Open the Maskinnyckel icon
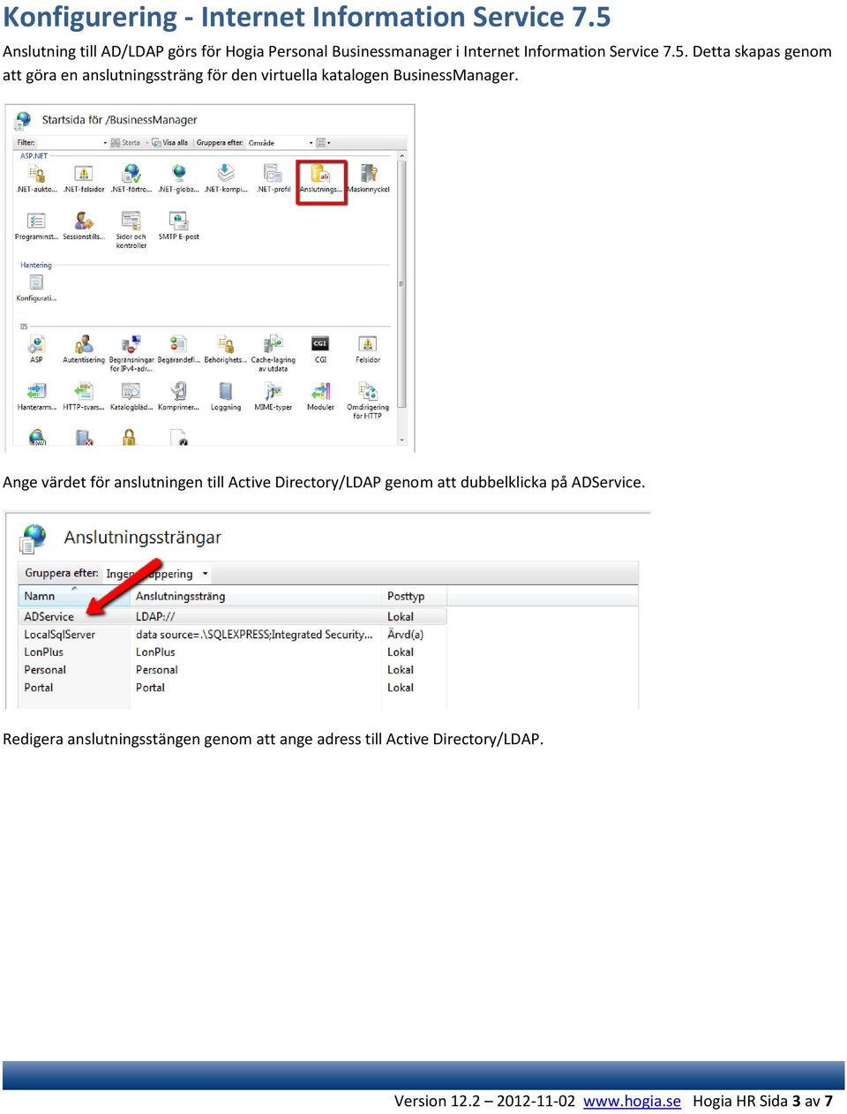 pyautogui.click(x=369, y=178)
